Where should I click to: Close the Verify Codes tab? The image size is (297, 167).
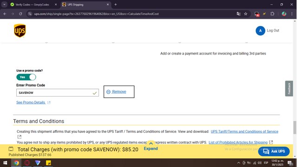[56, 5]
